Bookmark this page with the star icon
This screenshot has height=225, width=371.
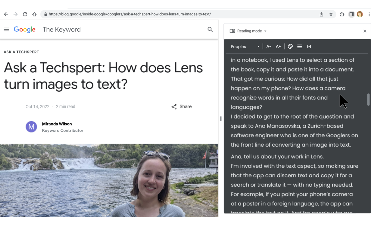tap(331, 14)
